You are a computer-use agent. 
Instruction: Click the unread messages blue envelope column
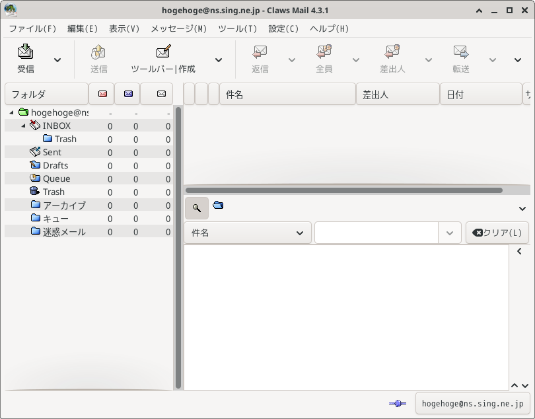(x=128, y=94)
